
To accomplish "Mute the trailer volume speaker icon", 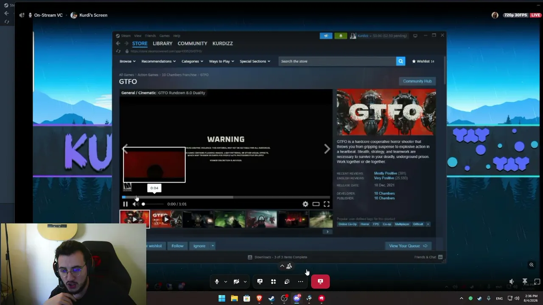I will 135,204.
